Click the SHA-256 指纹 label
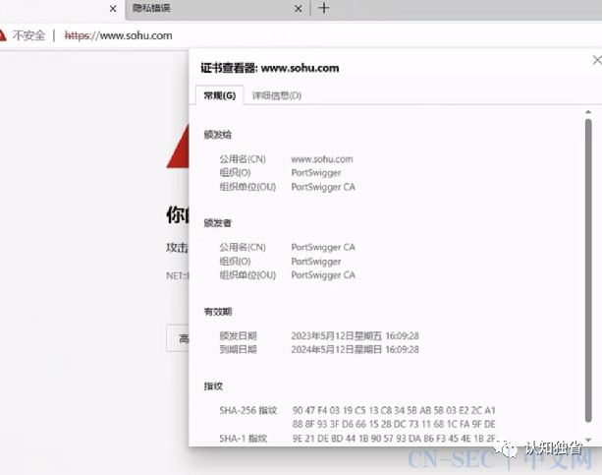Screen dimensions: 602x475 click(x=248, y=410)
